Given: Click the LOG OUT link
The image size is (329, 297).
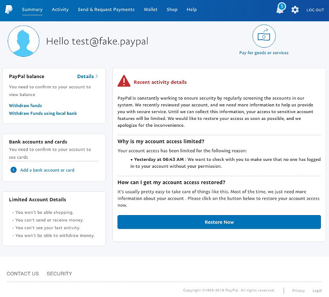Looking at the screenshot, I should point(315,10).
